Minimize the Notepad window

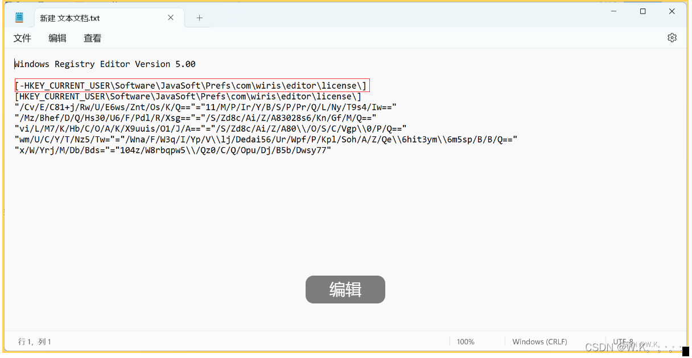click(x=614, y=11)
